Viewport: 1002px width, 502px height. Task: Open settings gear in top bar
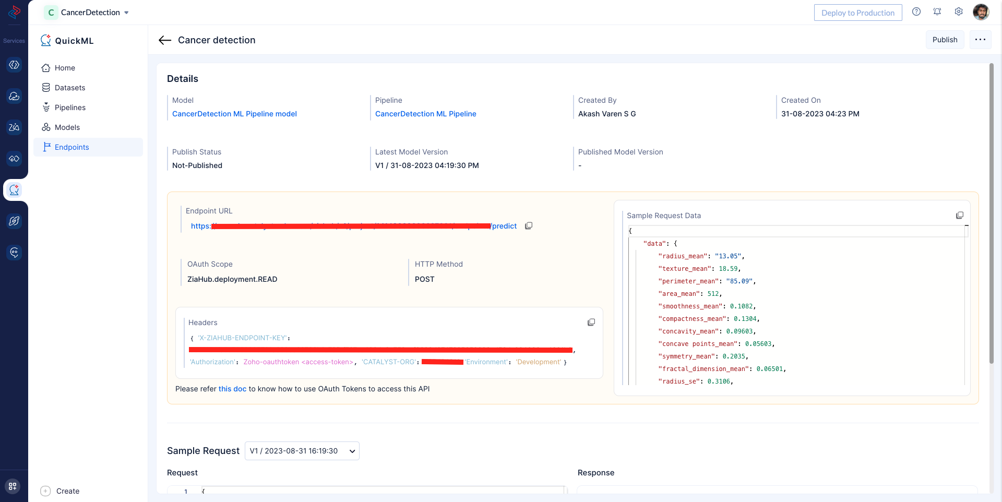coord(959,12)
